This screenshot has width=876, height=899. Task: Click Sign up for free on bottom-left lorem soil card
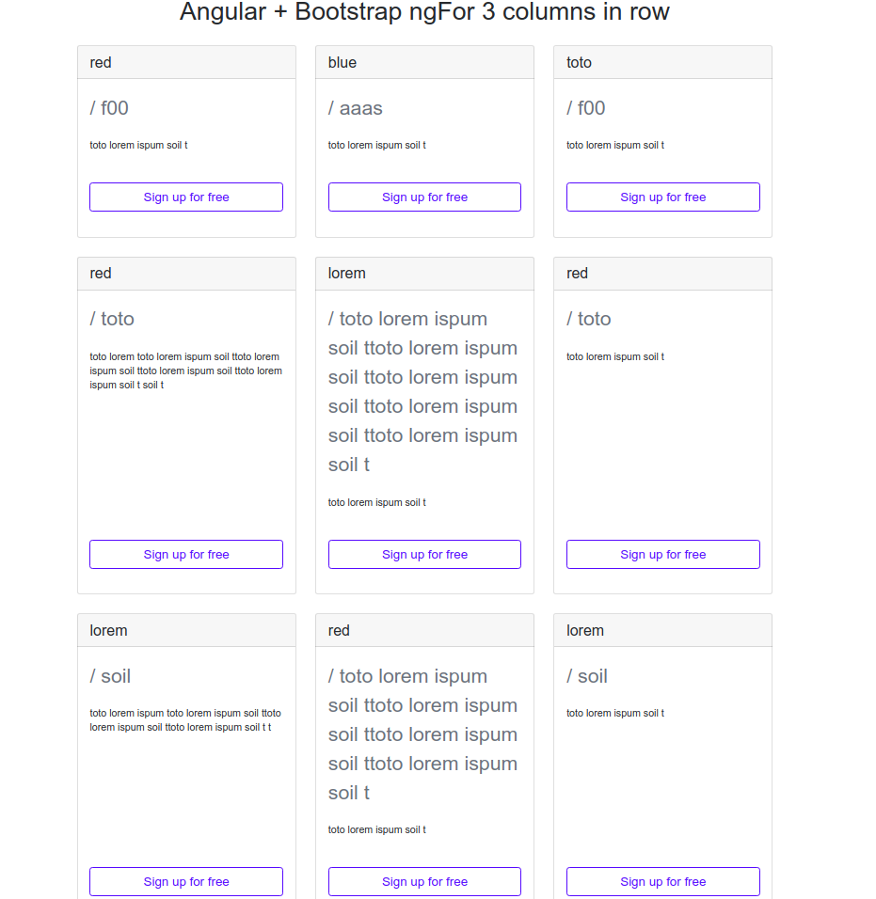(185, 881)
